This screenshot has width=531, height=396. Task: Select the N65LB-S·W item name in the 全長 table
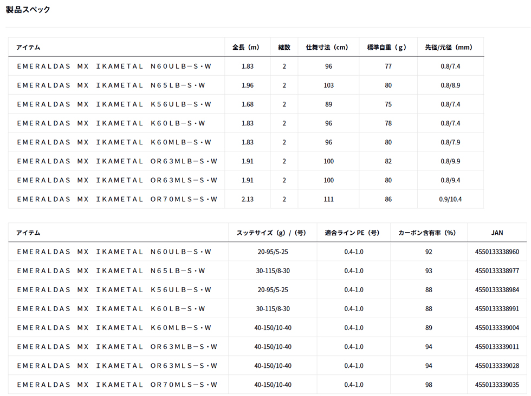(111, 85)
